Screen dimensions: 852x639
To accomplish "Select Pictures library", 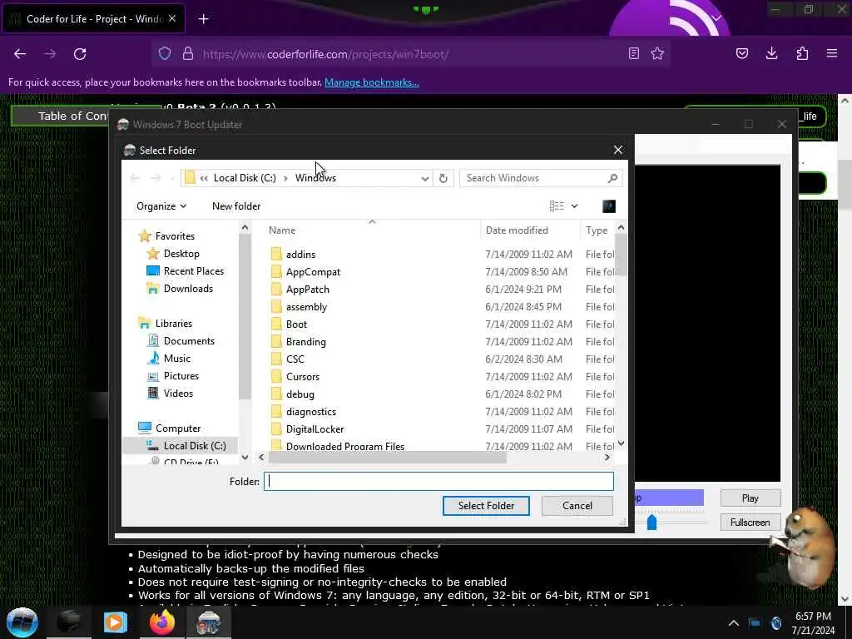I will tap(181, 375).
